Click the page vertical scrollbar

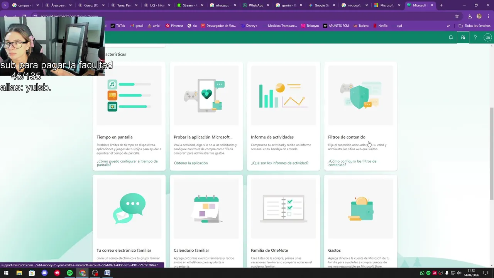click(491, 154)
